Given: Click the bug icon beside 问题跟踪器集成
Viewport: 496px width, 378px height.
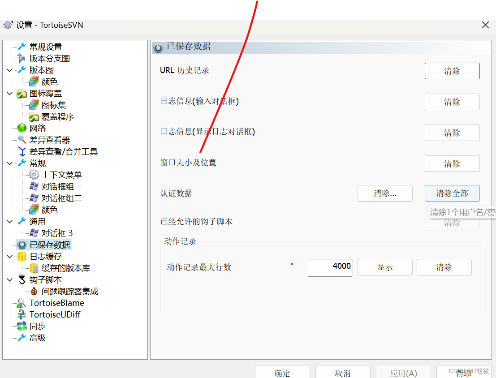Looking at the screenshot, I should click(x=34, y=291).
